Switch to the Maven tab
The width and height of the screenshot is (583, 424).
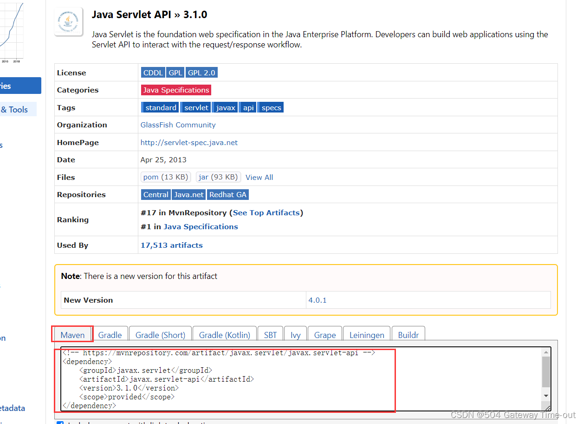[x=73, y=334]
